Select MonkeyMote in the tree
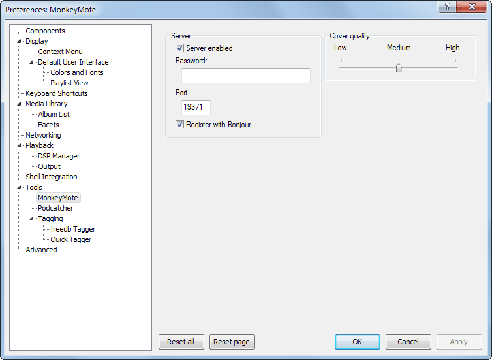 click(x=57, y=198)
